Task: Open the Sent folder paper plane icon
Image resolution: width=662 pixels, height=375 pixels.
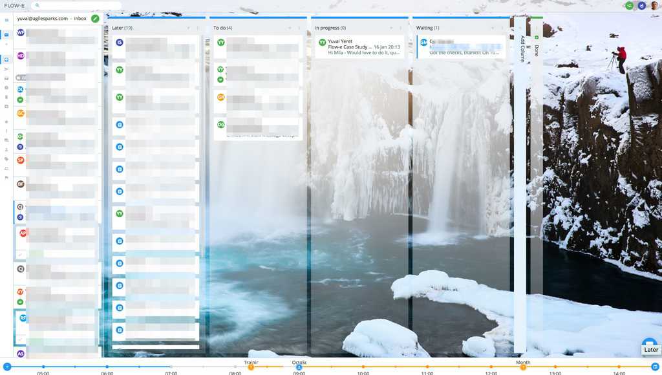Action: tap(6, 69)
